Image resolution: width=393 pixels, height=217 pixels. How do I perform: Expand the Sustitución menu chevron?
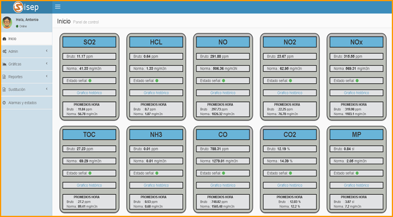click(47, 89)
